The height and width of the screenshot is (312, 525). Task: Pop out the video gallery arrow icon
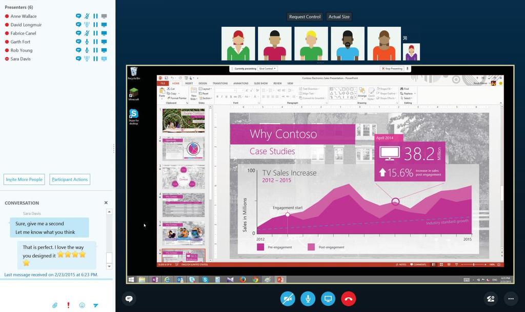[405, 38]
